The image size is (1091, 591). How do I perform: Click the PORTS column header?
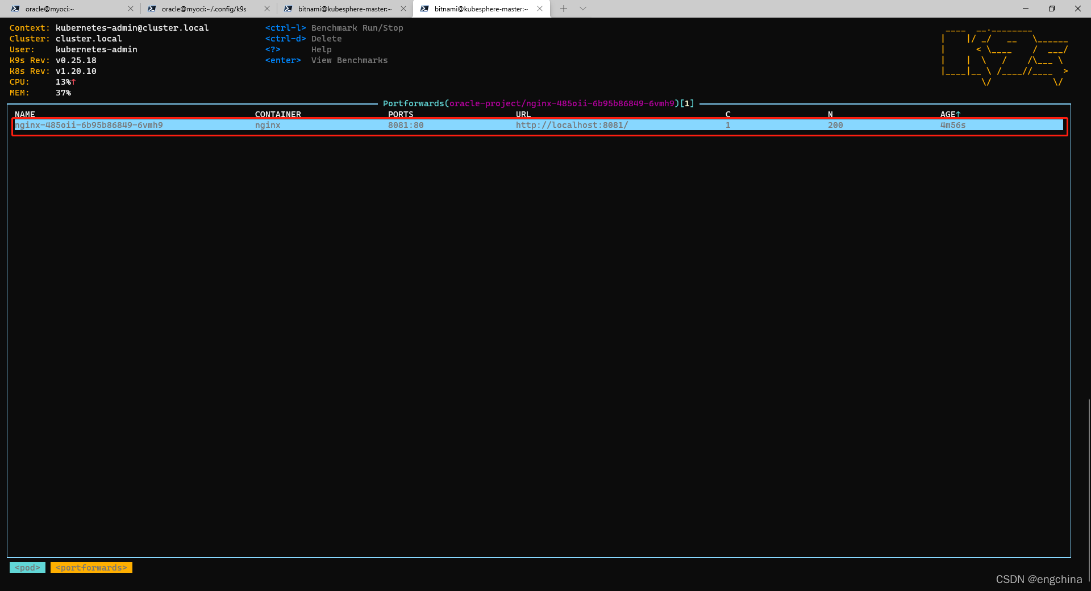401,114
